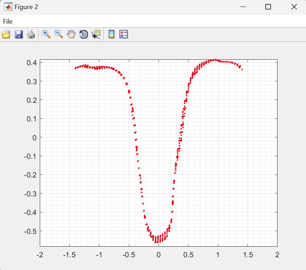Toggle the colorbar with Insert Colorbar icon
This screenshot has width=306, height=270.
click(x=111, y=35)
